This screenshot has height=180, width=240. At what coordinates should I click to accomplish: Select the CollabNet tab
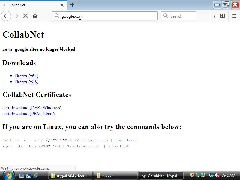[x=34, y=5]
